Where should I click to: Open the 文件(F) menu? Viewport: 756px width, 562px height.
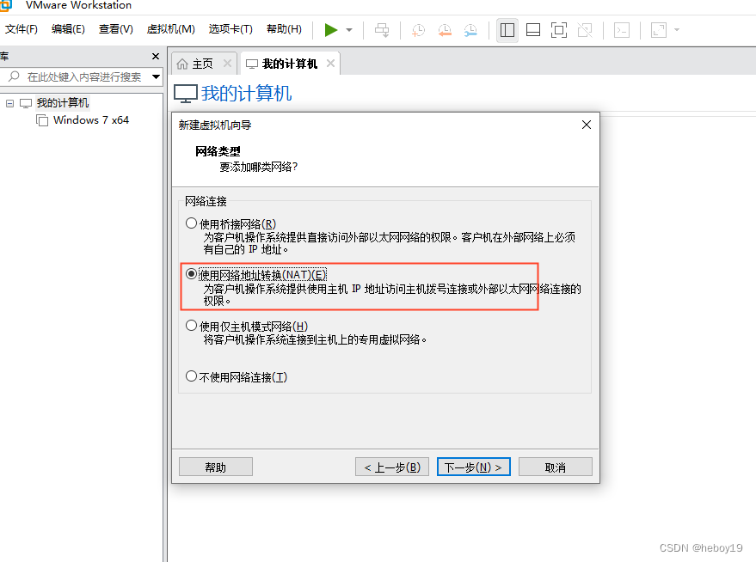[x=22, y=29]
